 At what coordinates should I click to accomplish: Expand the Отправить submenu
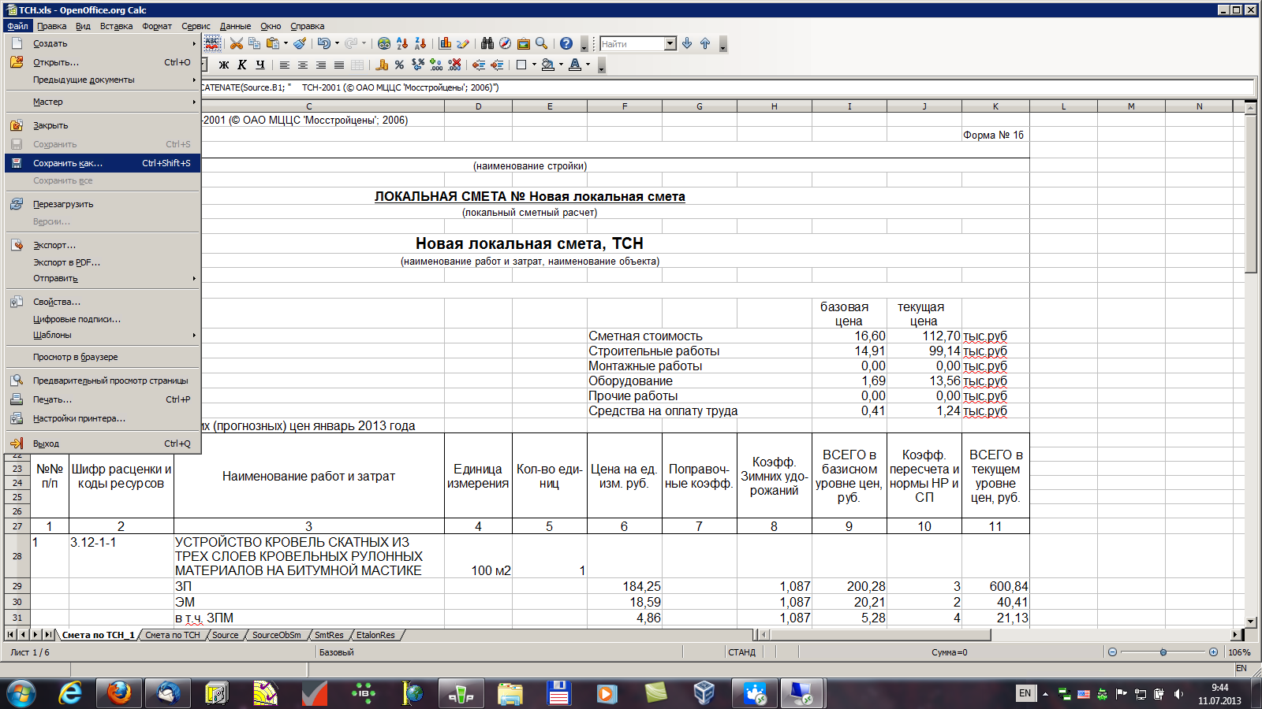coord(103,278)
